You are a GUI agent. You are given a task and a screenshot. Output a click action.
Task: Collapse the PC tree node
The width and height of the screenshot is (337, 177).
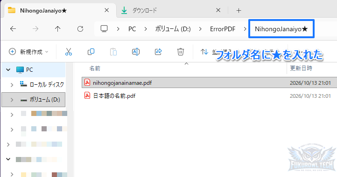click(8, 70)
